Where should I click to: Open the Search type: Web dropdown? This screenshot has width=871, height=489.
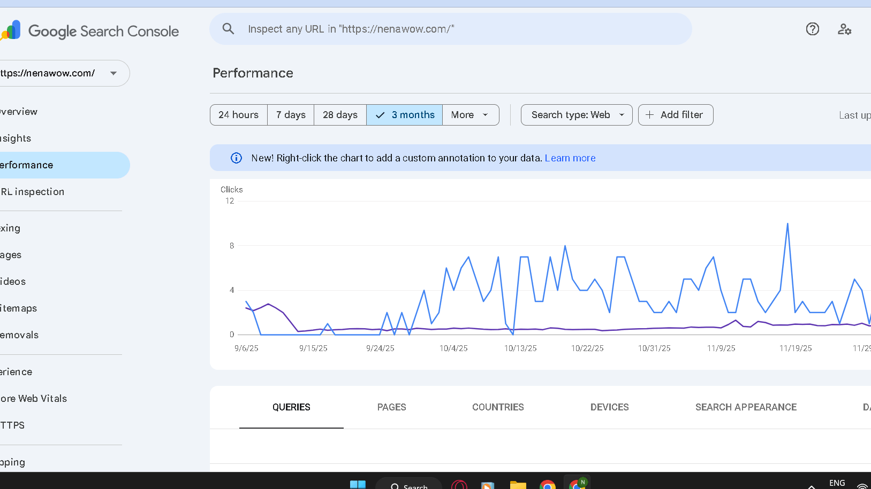tap(576, 114)
